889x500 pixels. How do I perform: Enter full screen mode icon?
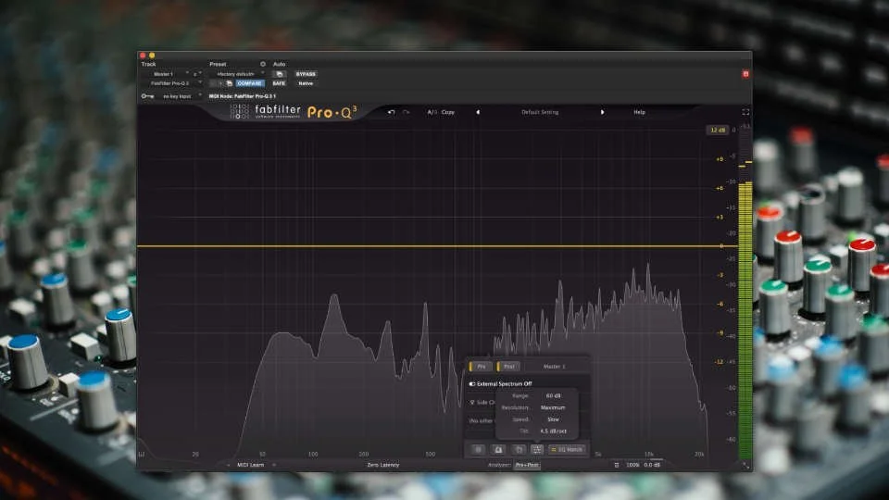pos(745,112)
